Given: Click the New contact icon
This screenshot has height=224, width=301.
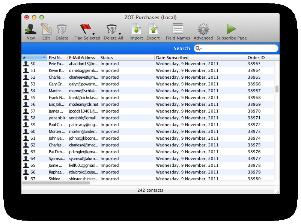Looking at the screenshot, I should point(30,29).
